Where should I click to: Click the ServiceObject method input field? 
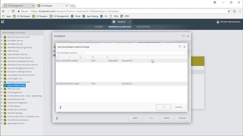click(x=134, y=53)
